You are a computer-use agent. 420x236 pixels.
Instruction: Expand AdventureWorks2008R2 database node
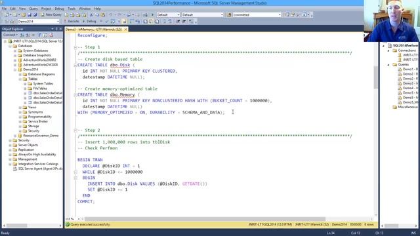(x=15, y=60)
